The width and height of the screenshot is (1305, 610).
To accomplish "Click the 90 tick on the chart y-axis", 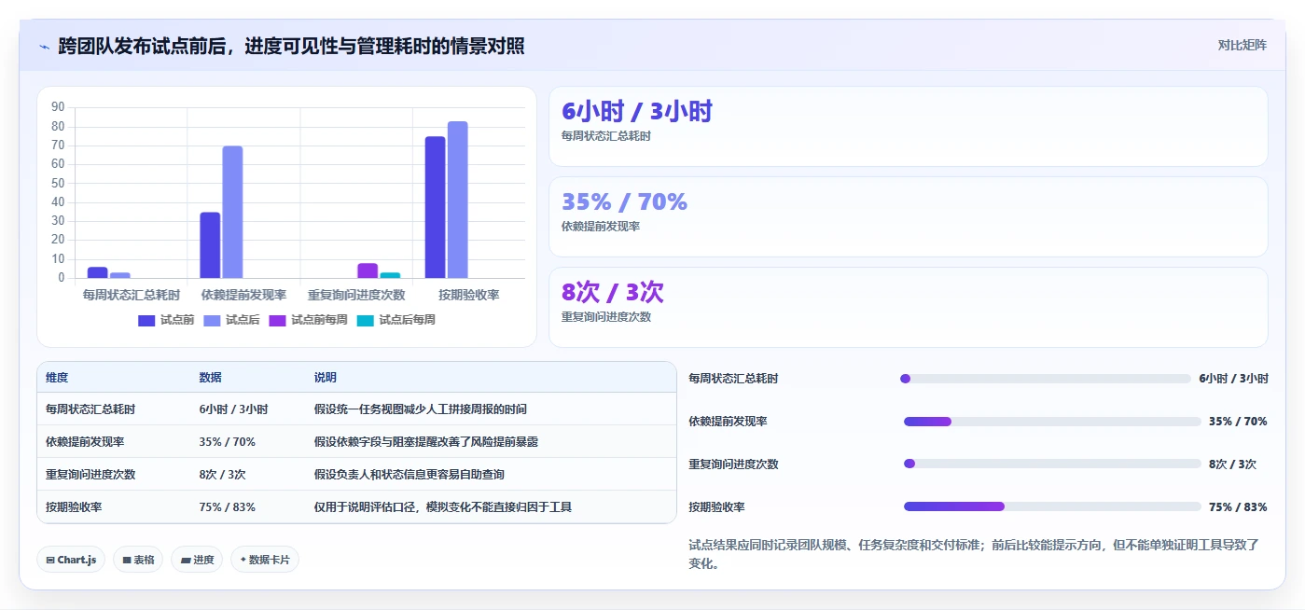I will tap(58, 107).
